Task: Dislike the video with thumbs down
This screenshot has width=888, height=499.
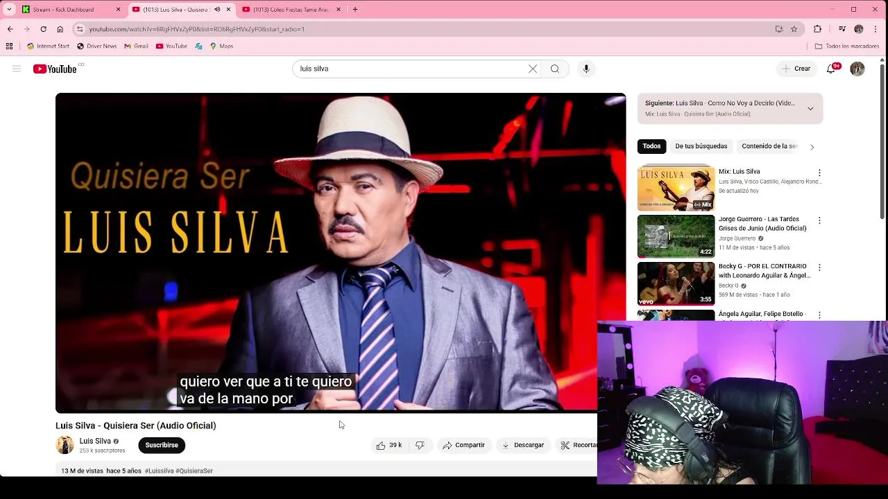Action: [x=420, y=445]
